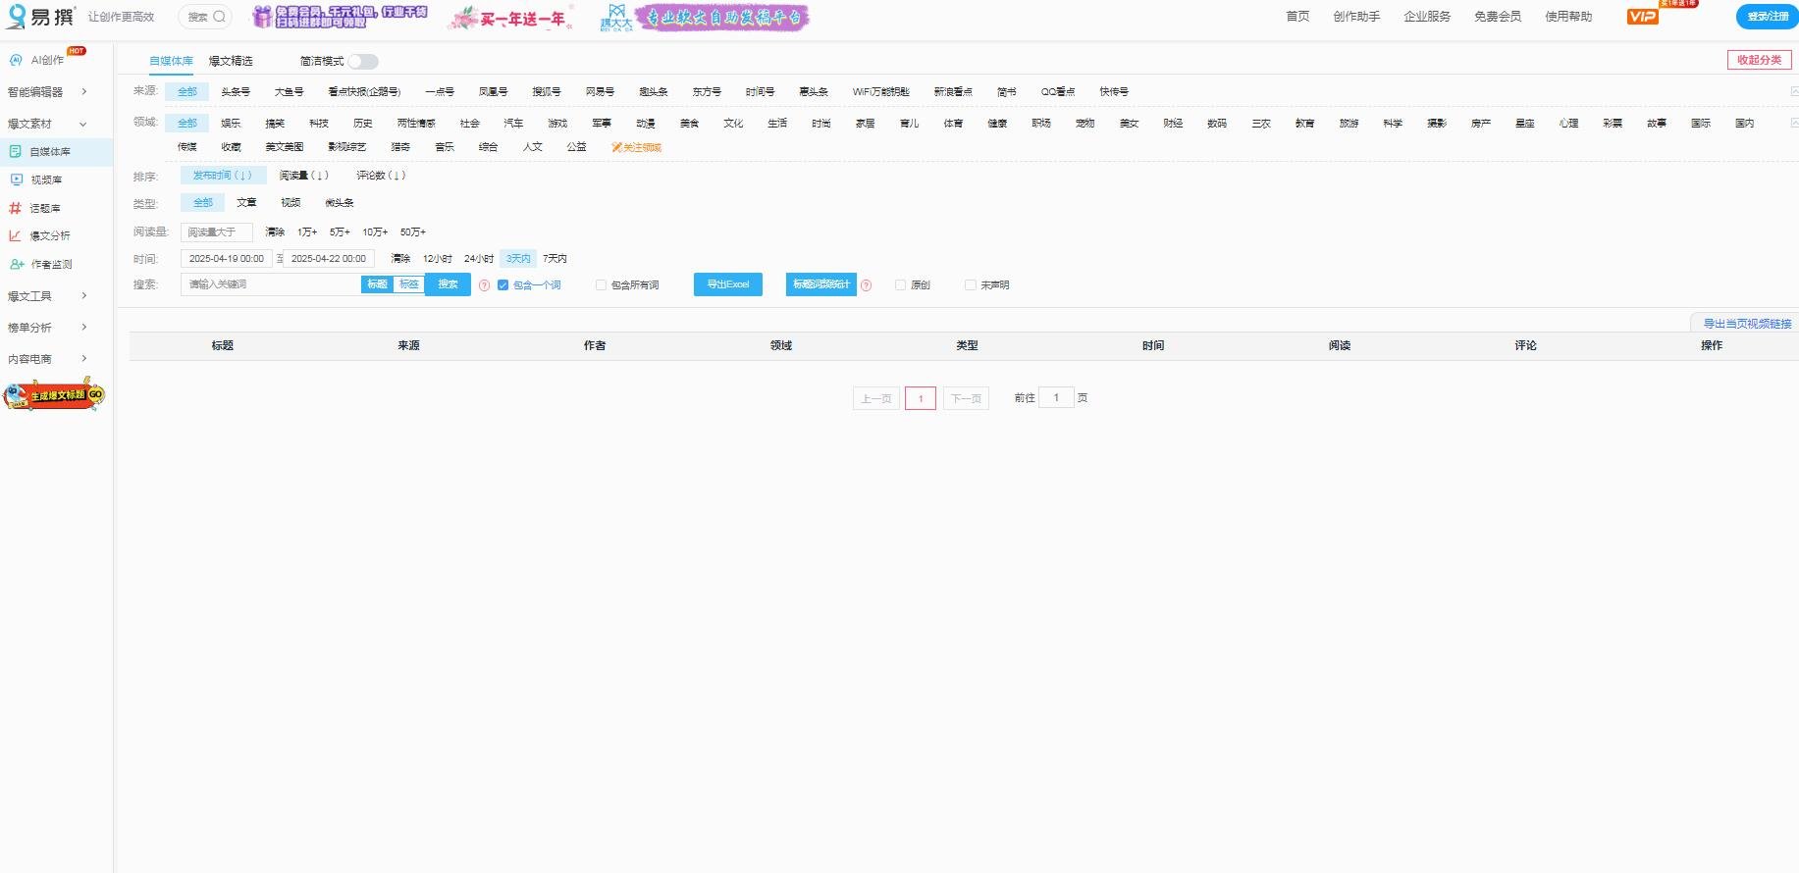Click the VIP badge icon
The width and height of the screenshot is (1799, 873).
tap(1642, 17)
